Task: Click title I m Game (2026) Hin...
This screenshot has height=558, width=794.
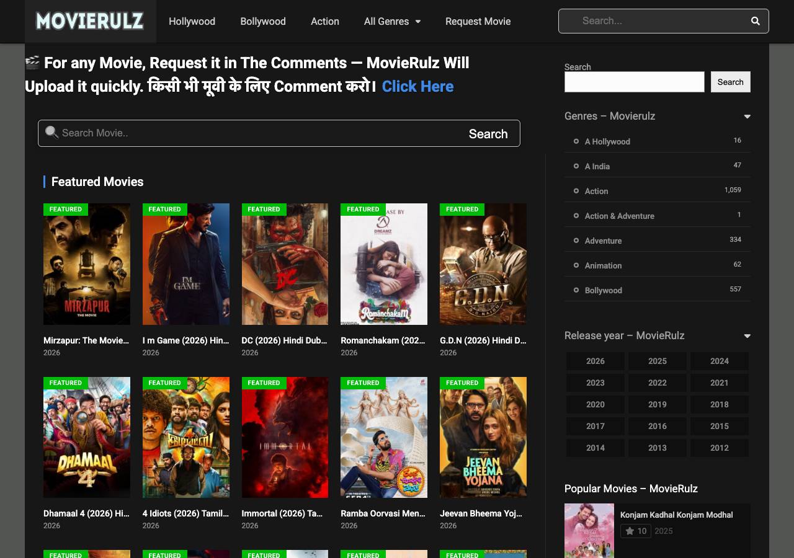Action: [185, 340]
